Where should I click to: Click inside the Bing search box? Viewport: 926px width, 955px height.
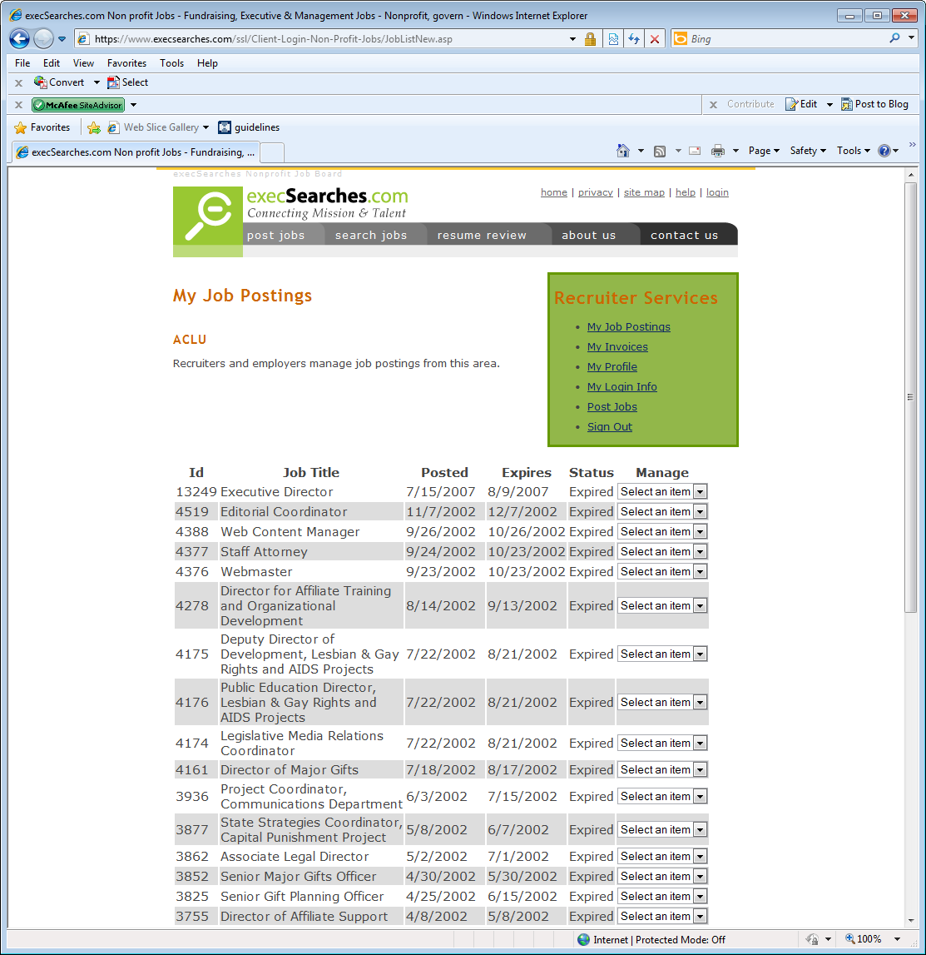tap(788, 39)
